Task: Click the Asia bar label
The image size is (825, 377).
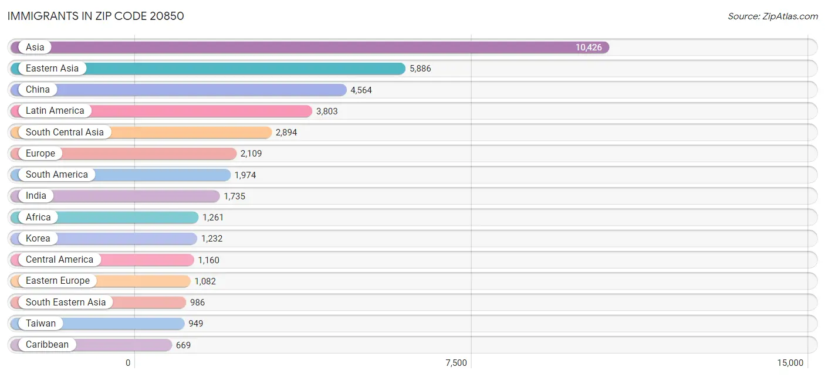Action: (35, 47)
